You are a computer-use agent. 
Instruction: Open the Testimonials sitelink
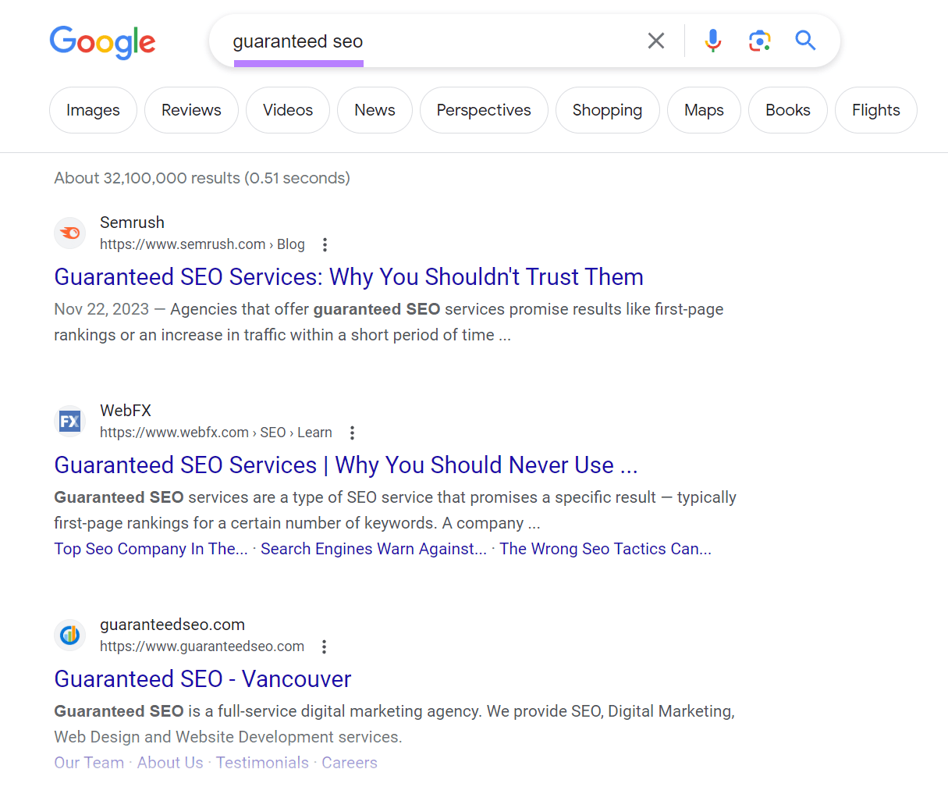[262, 762]
